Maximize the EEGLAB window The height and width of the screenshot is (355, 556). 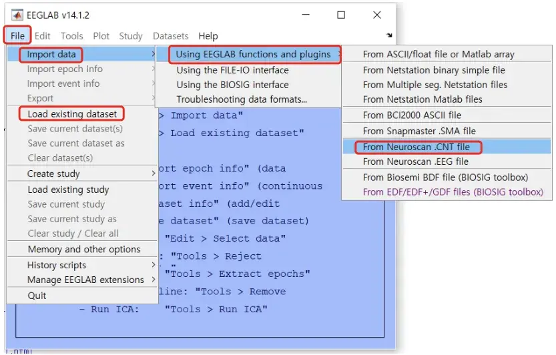341,15
